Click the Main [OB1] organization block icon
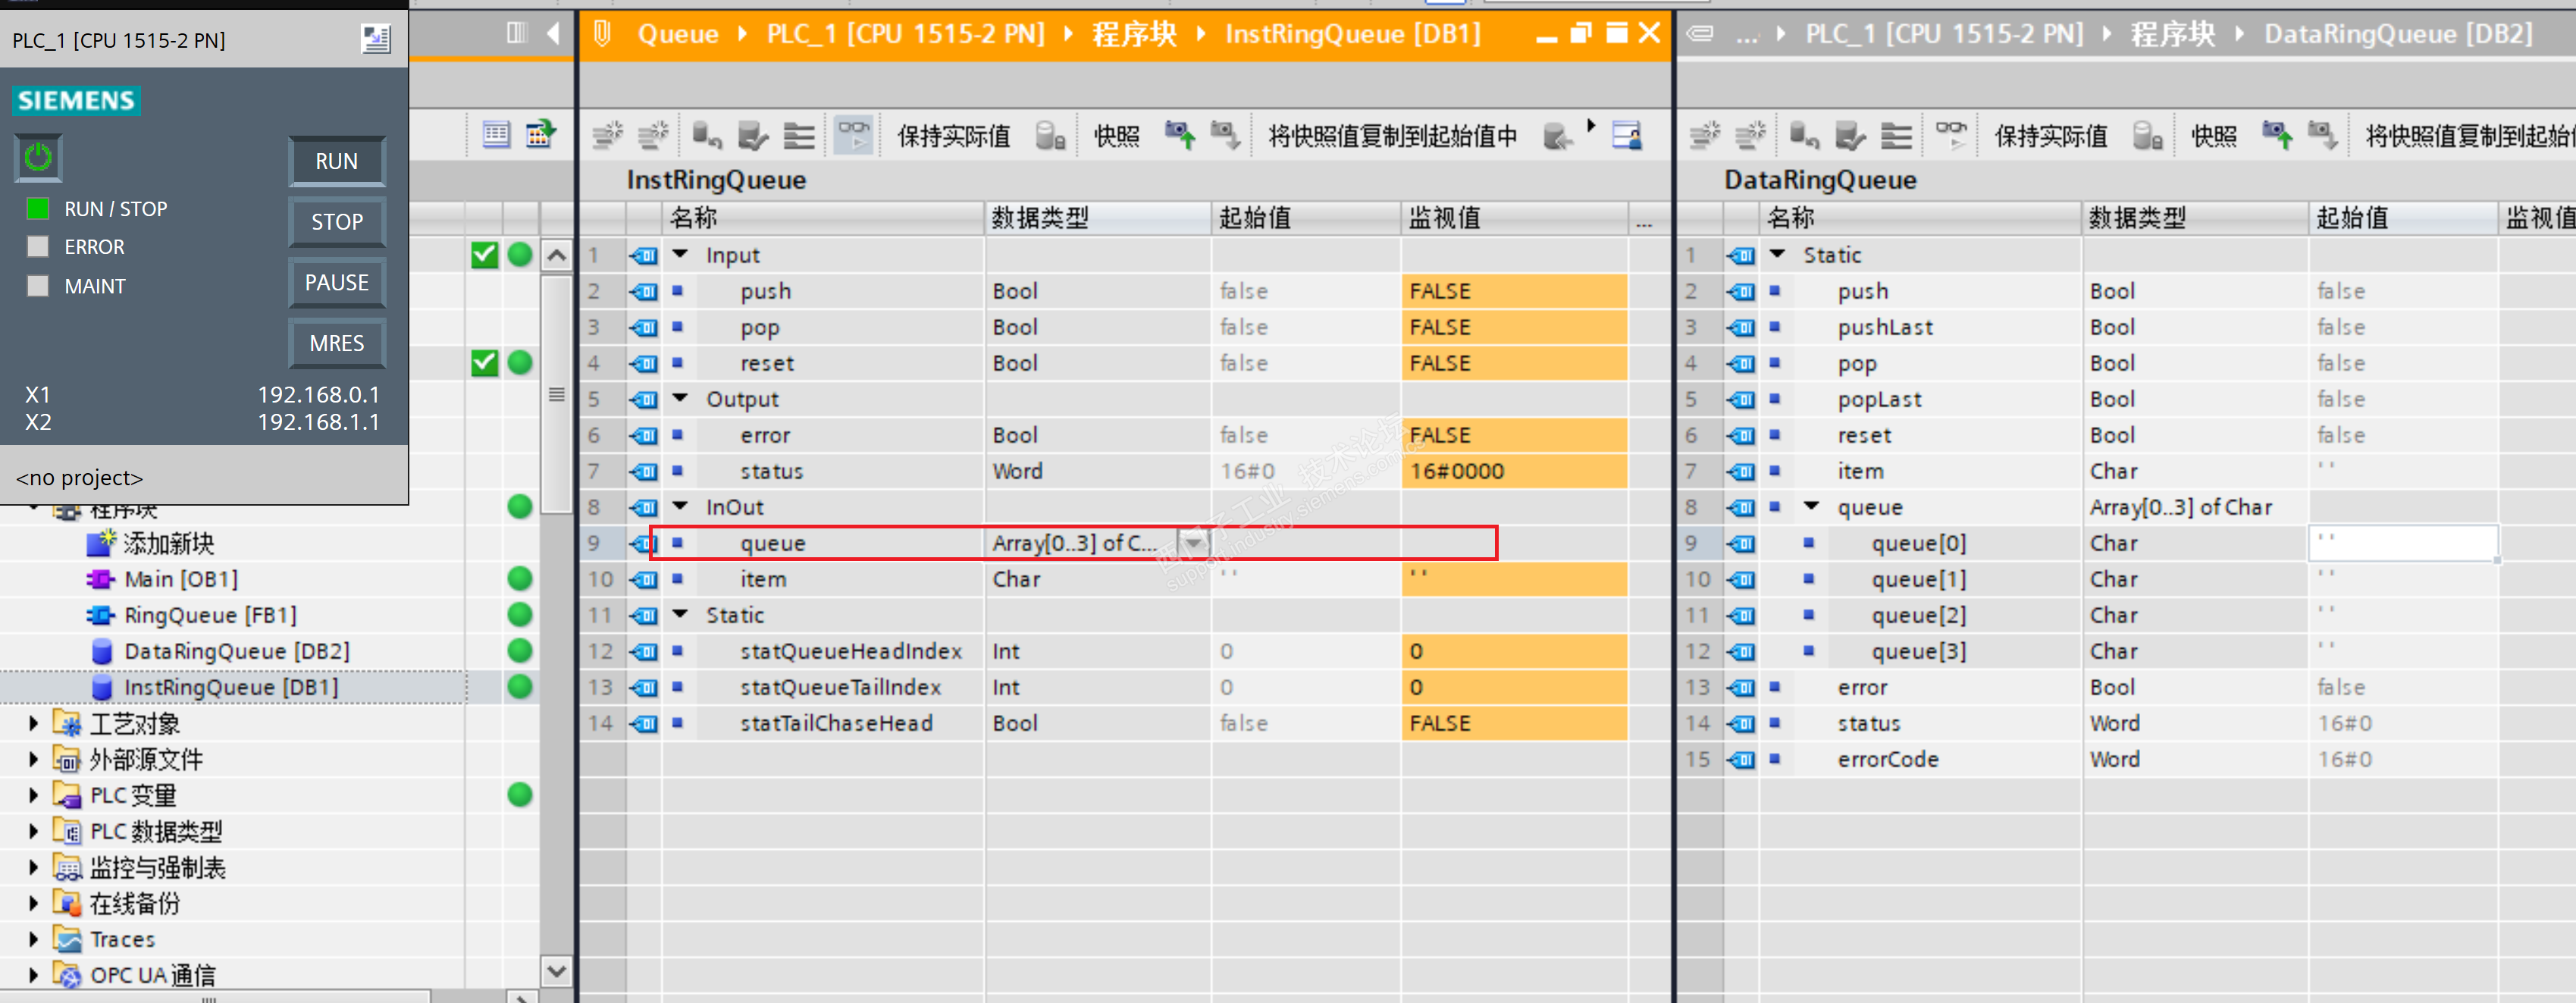Viewport: 2576px width, 1003px height. click(x=100, y=580)
